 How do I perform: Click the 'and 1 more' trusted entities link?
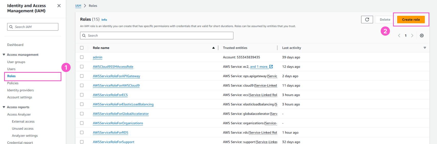pyautogui.click(x=259, y=67)
